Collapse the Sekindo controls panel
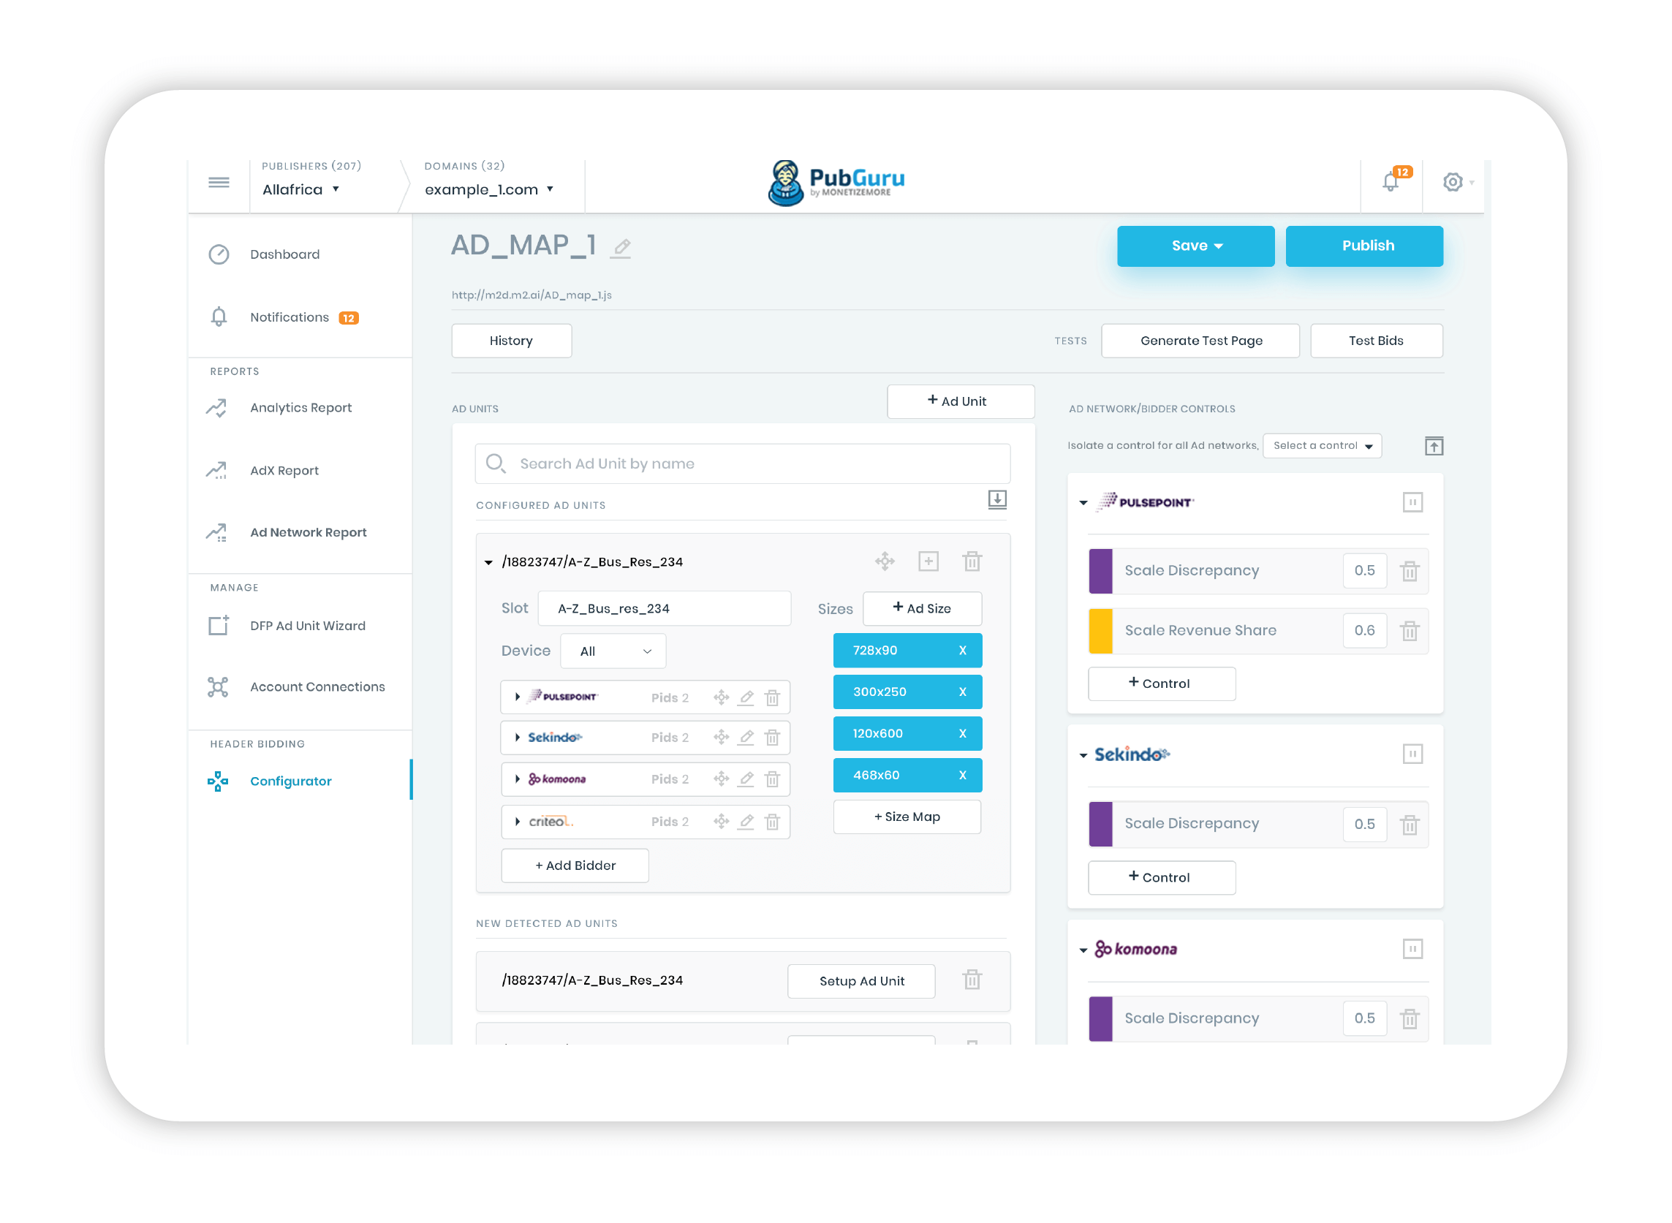The width and height of the screenshot is (1672, 1223). pos(1083,755)
